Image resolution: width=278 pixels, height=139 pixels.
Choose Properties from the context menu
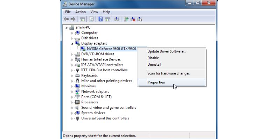(172, 82)
